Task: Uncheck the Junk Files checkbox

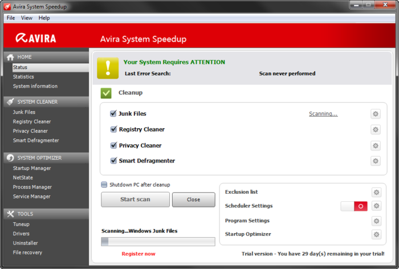Action: [x=113, y=113]
